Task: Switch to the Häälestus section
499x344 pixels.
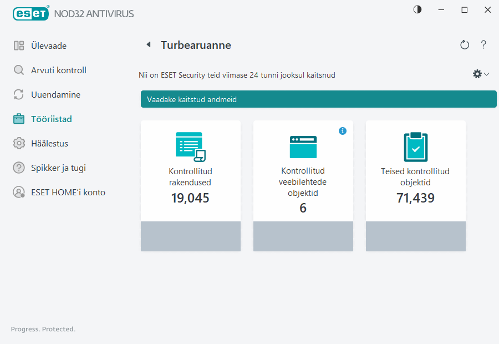Action: click(53, 143)
